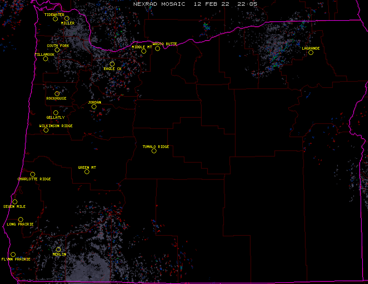
Task: Select the LaGrande station circle marker
Action: point(311,52)
